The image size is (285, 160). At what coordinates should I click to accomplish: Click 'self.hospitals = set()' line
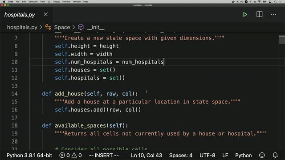(90, 78)
